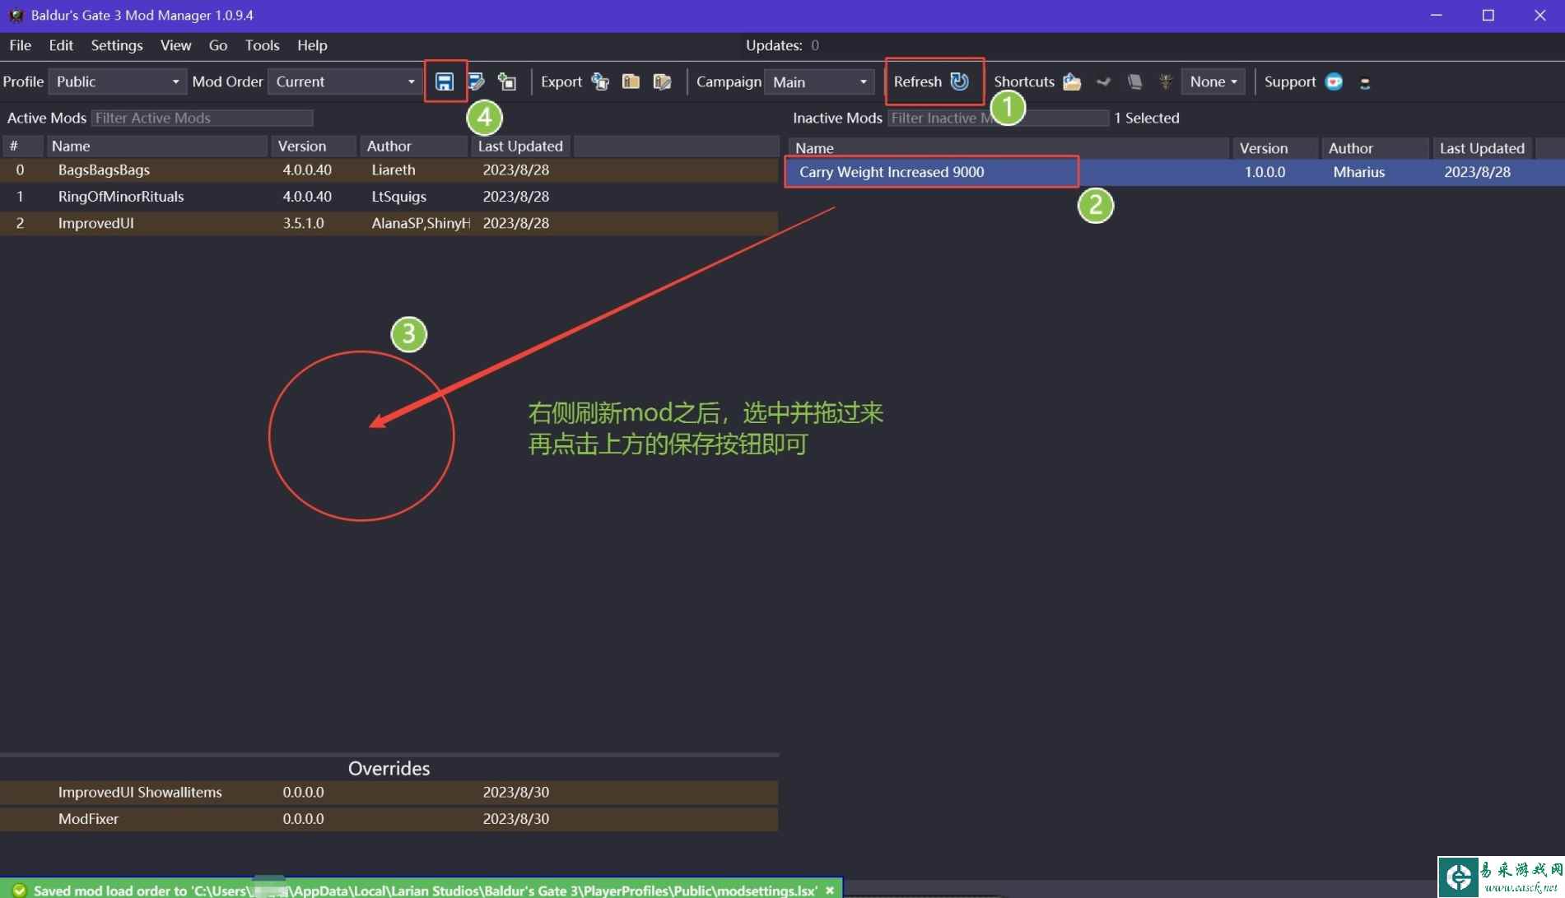Image resolution: width=1565 pixels, height=898 pixels.
Task: Click the Refresh text button
Action: [917, 81]
